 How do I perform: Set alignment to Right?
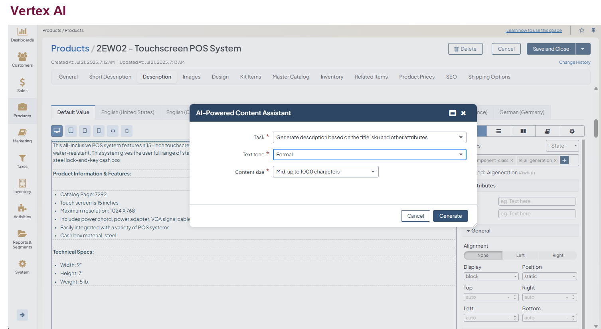(558, 256)
